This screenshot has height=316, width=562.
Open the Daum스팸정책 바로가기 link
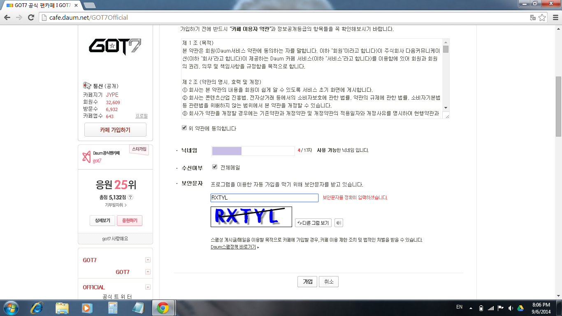point(233,247)
